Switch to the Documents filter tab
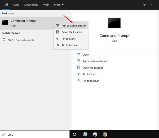The height and width of the screenshot is (138, 159). pos(31,5)
